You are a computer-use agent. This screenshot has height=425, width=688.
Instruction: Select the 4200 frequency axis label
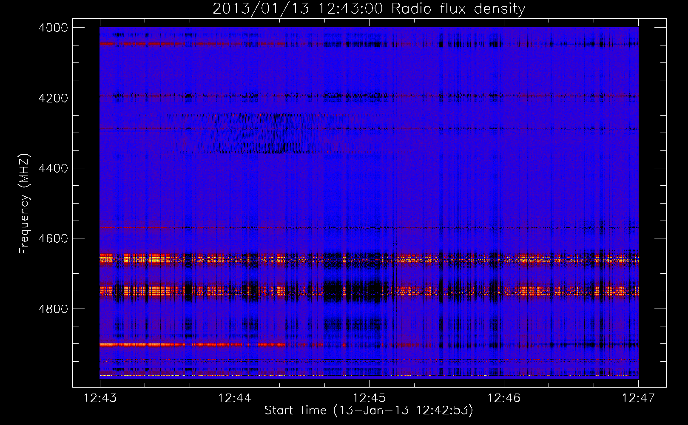(53, 98)
